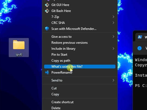The height and width of the screenshot is (110, 147).
Task: Expand the Give access to submenu arrow
Action: (x=113, y=37)
